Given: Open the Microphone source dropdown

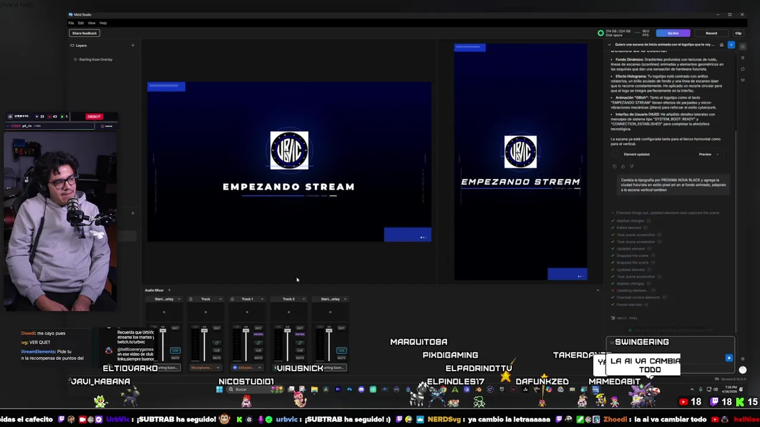Looking at the screenshot, I should pyautogui.click(x=205, y=368).
